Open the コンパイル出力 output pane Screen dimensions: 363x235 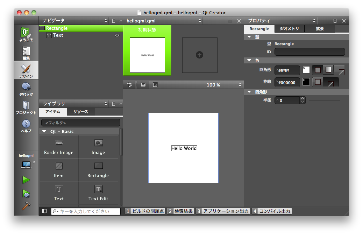click(271, 211)
